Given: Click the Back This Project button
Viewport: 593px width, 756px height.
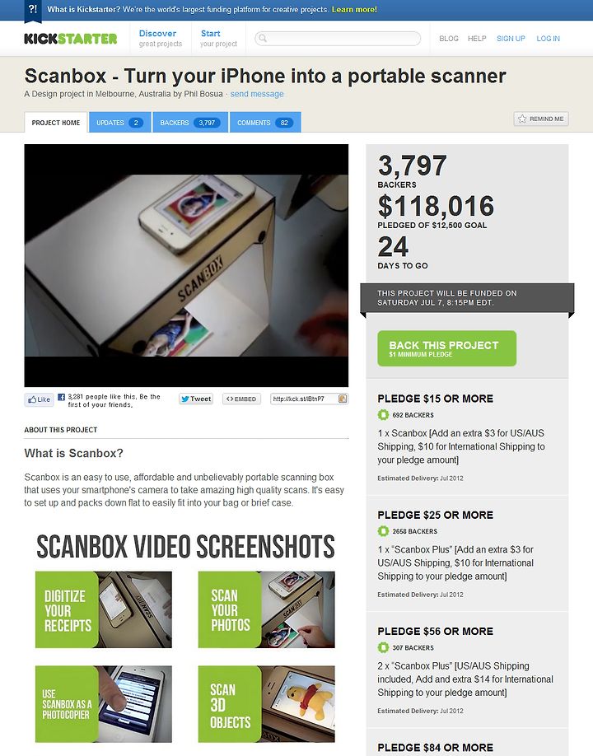Looking at the screenshot, I should (x=447, y=348).
